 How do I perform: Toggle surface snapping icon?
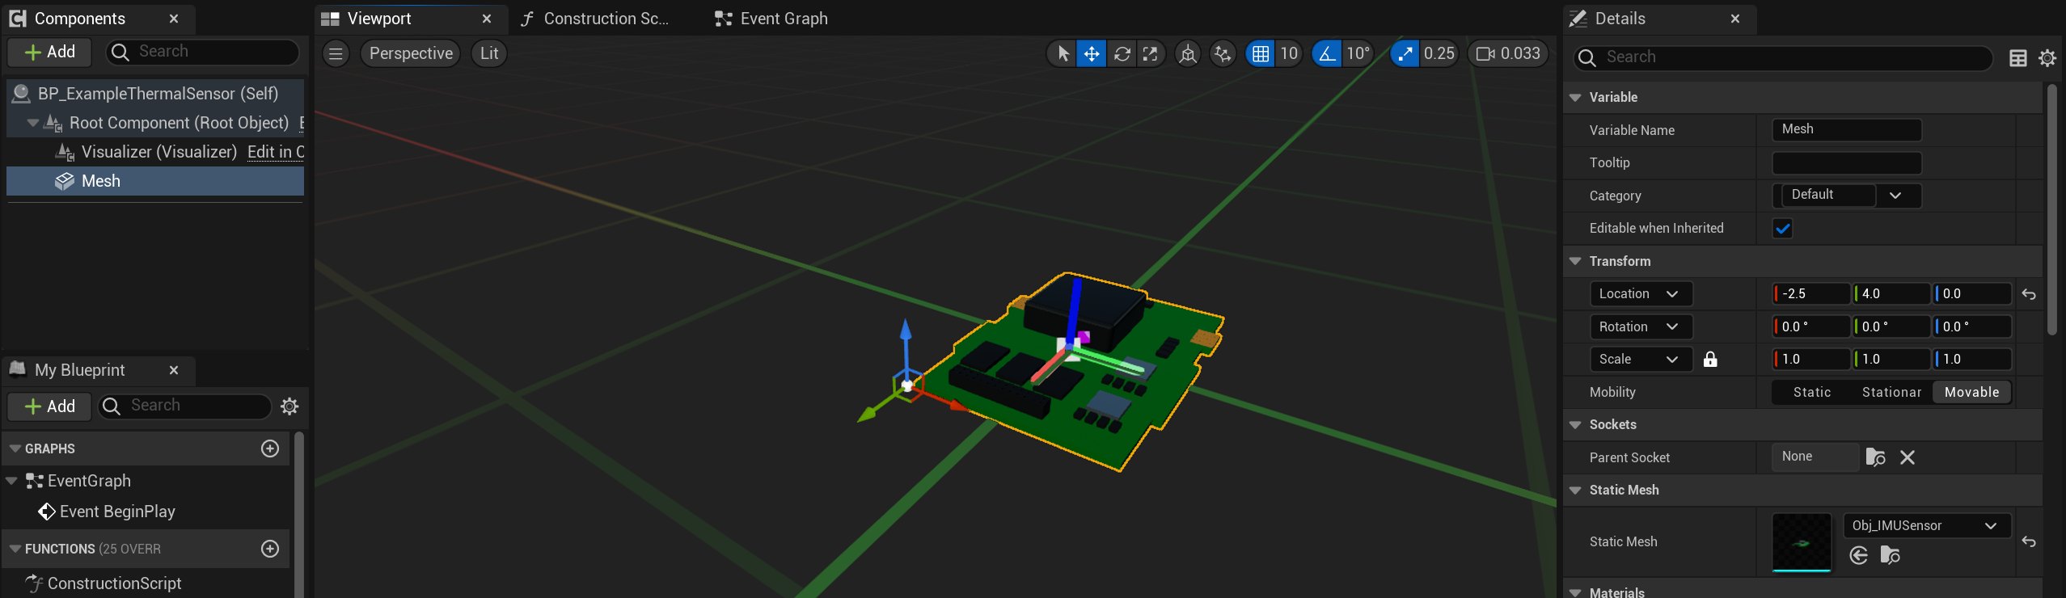click(1223, 54)
